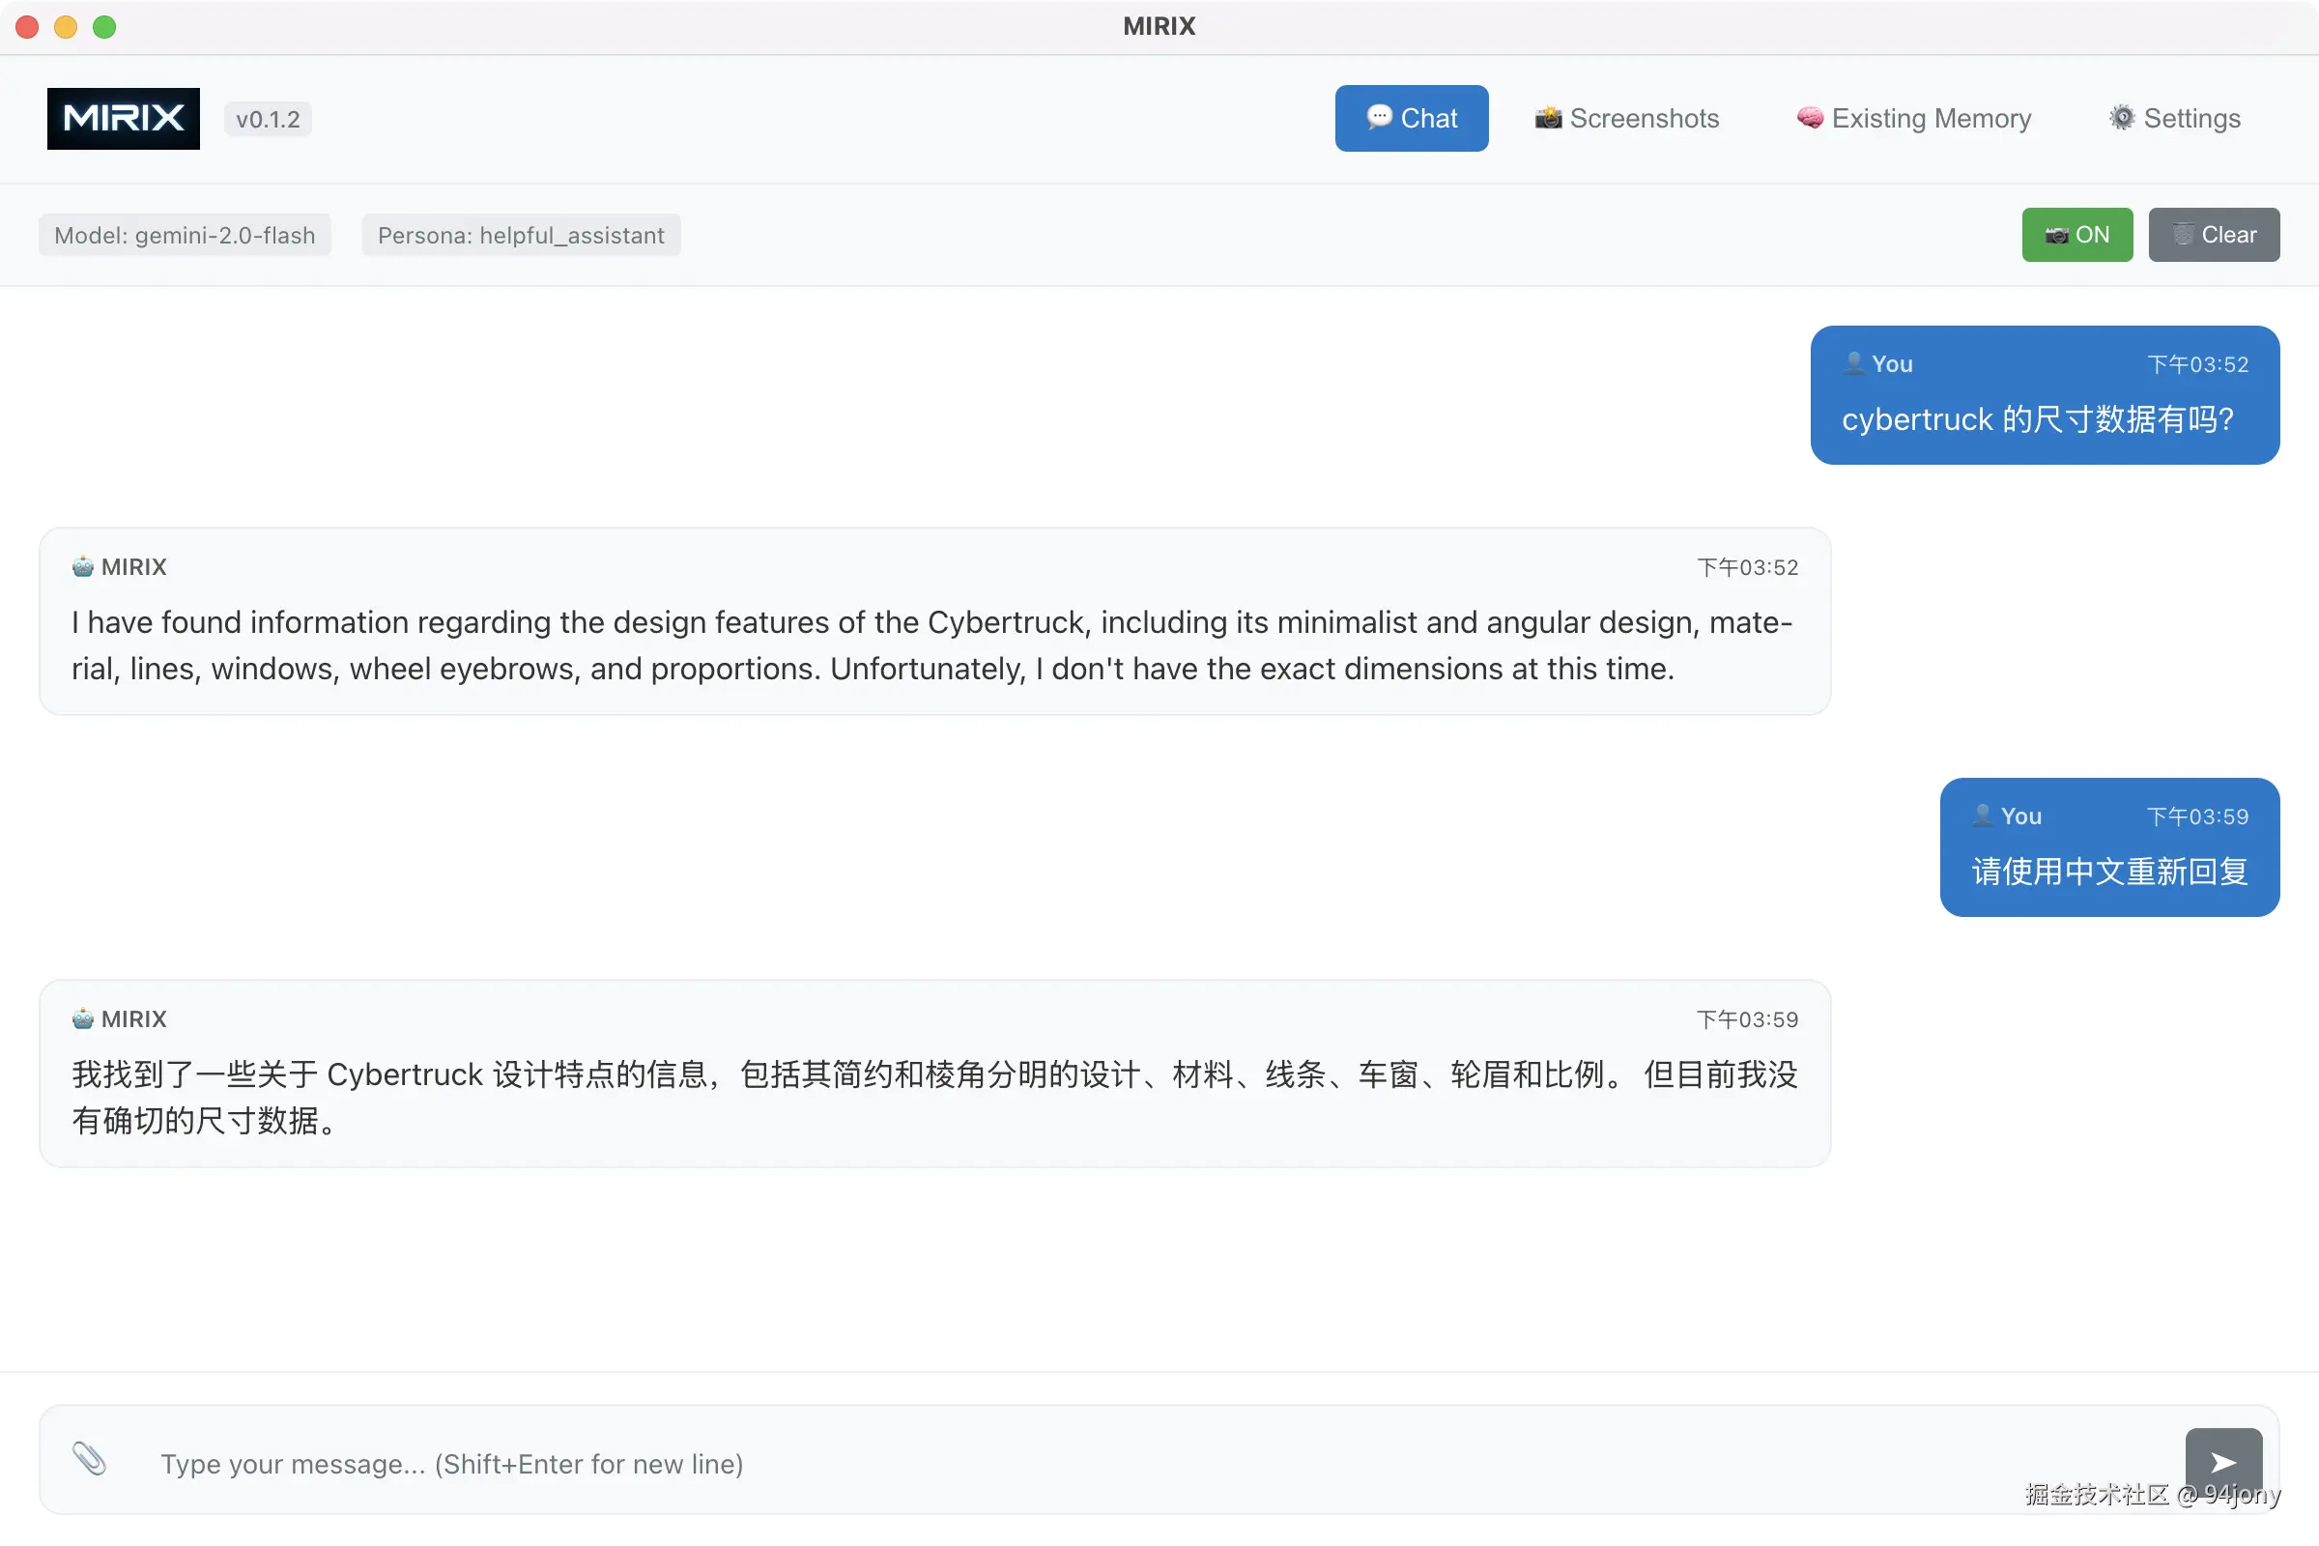Click the user avatar icon on the first You message

point(1853,364)
